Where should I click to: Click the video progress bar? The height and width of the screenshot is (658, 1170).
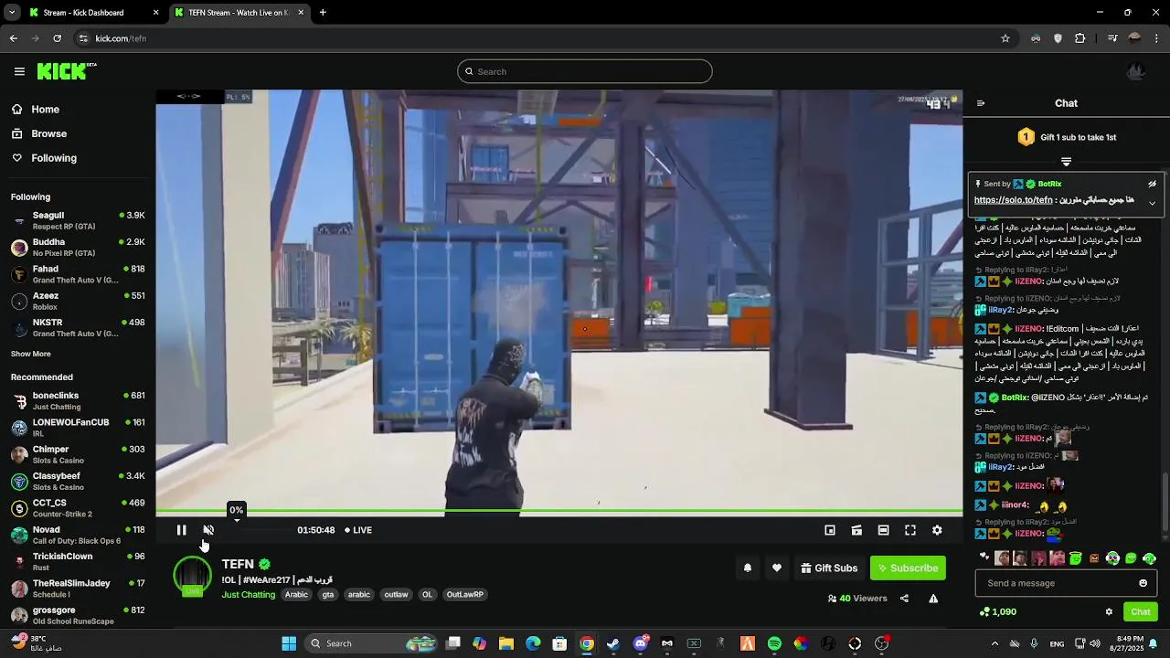point(558,512)
